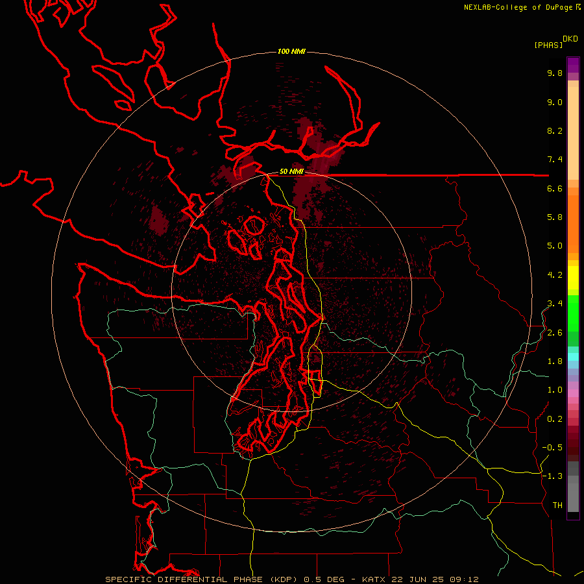The width and height of the screenshot is (584, 584).
Task: Click the 4.2 value on the color scale
Action: (555, 275)
